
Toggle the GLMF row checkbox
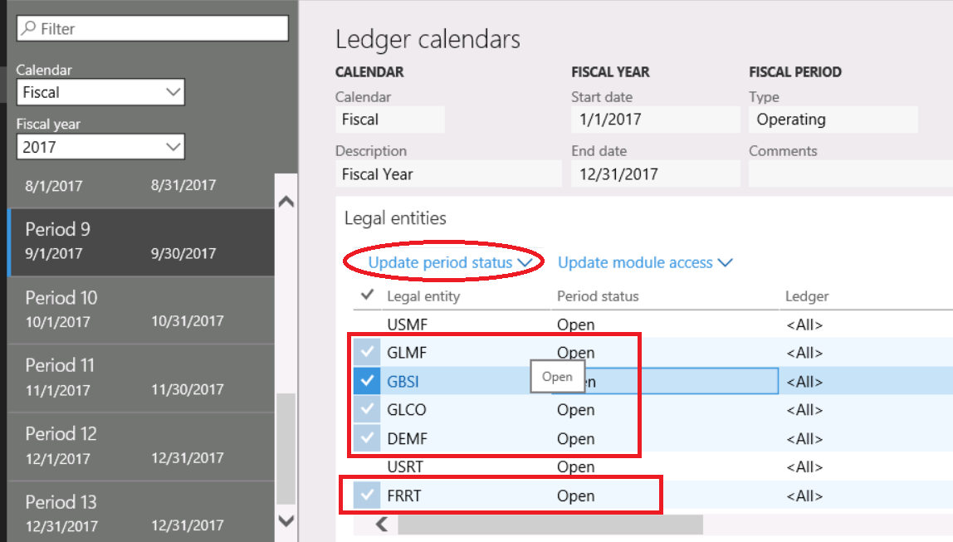click(366, 352)
